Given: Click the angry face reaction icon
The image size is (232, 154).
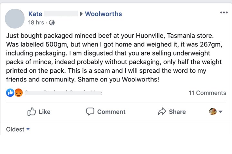Looking at the screenshot, I should pos(19,93).
